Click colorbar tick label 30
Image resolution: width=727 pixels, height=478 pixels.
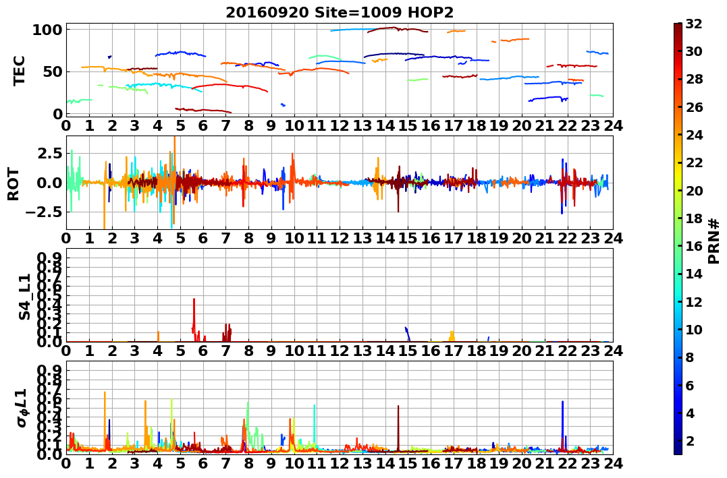pyautogui.click(x=694, y=51)
